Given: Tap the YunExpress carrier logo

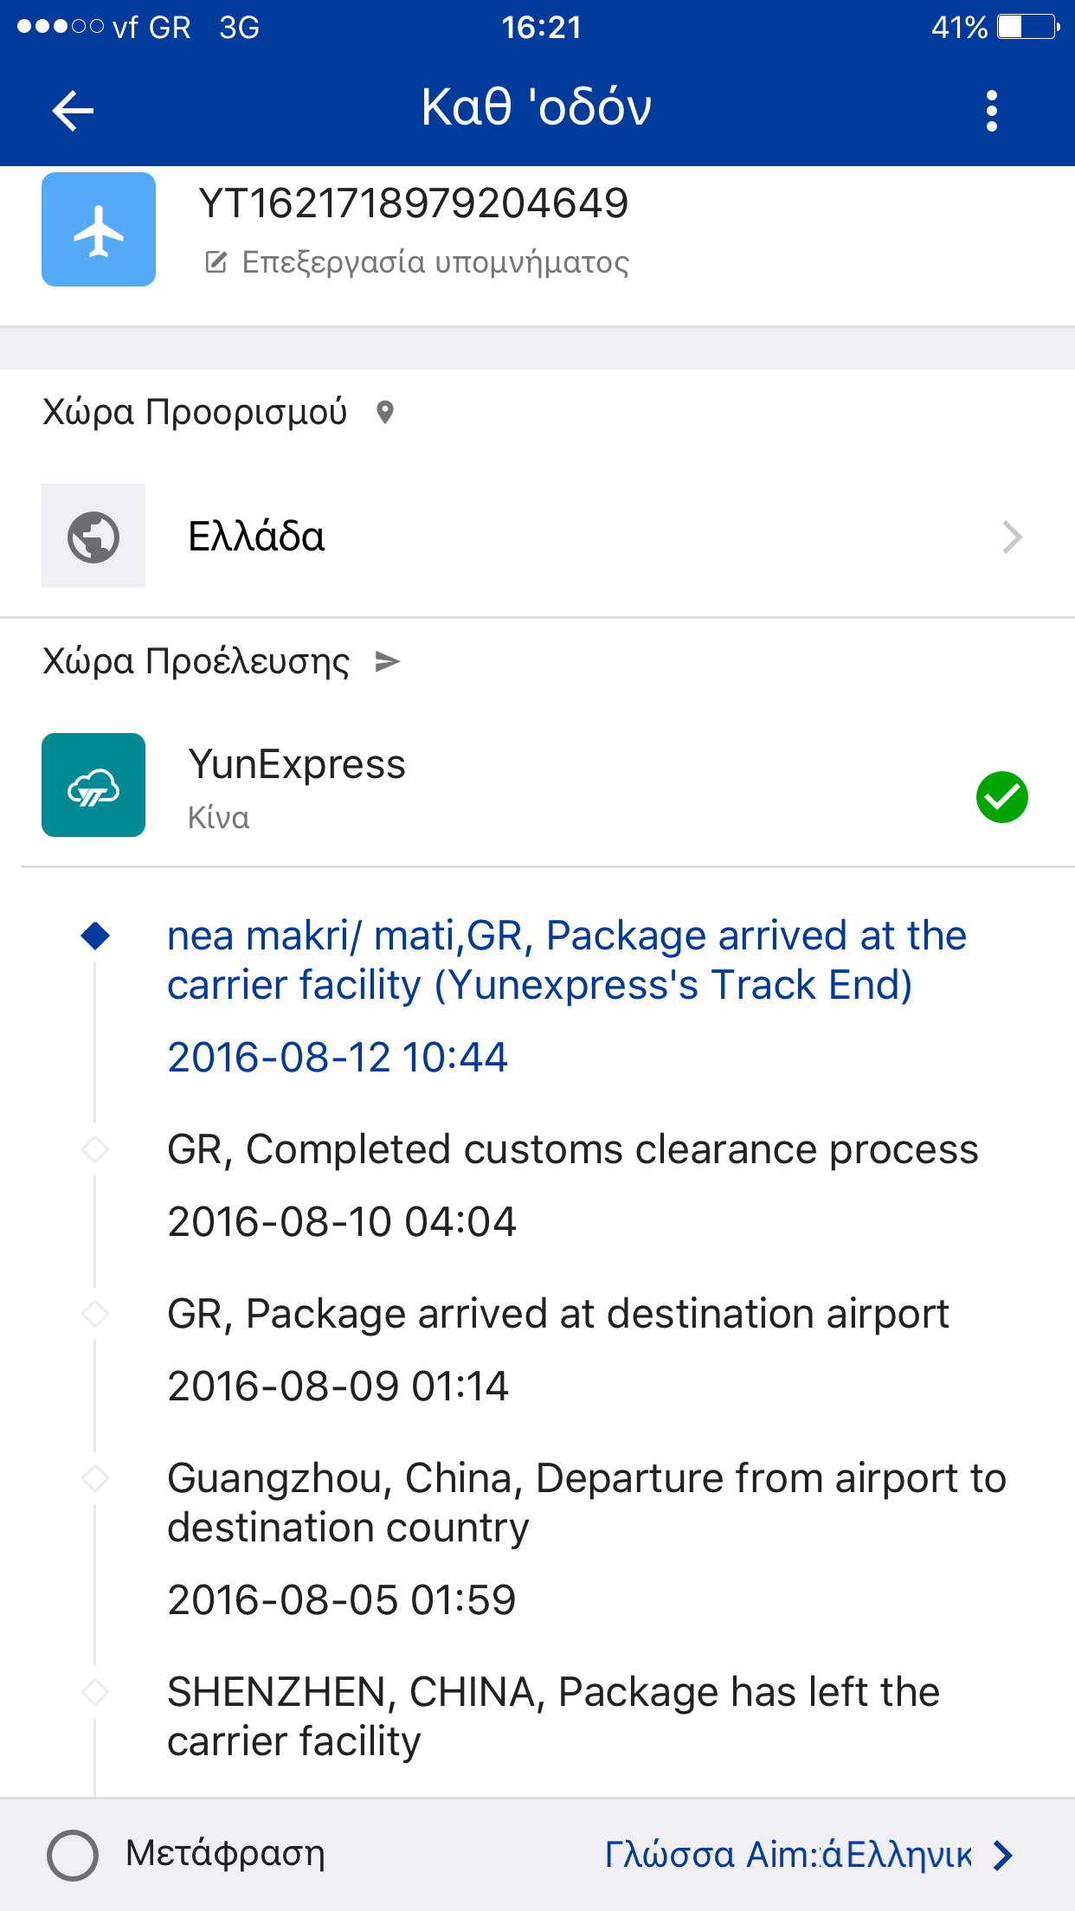Looking at the screenshot, I should (x=93, y=785).
